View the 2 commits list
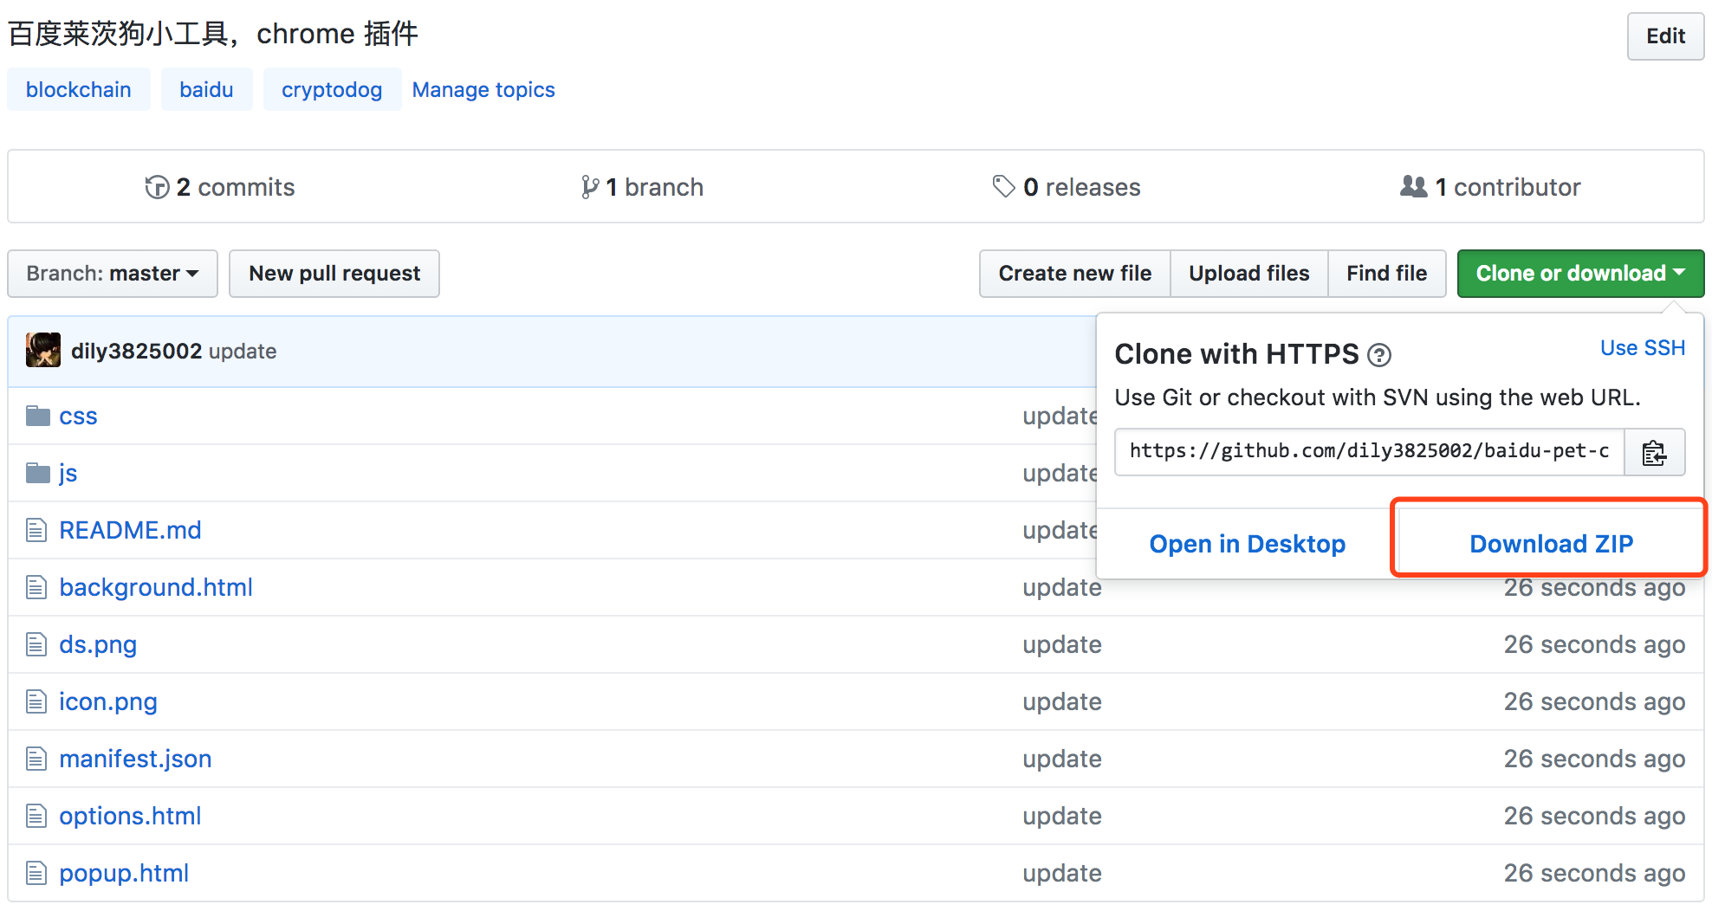Screen dimensions: 1712x911 click(x=220, y=187)
